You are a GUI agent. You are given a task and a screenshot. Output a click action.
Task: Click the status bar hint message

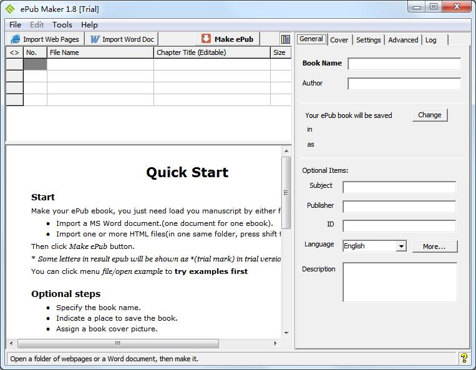[x=104, y=359]
